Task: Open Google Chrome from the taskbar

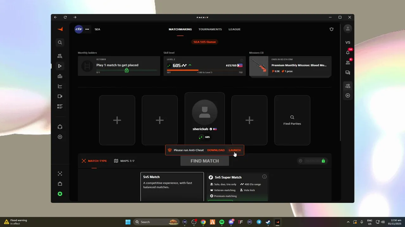Action: click(203, 222)
